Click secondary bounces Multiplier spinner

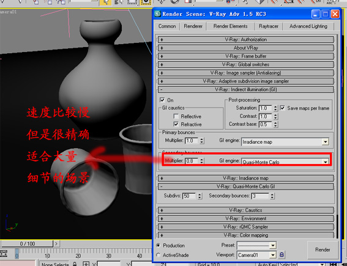(x=201, y=161)
